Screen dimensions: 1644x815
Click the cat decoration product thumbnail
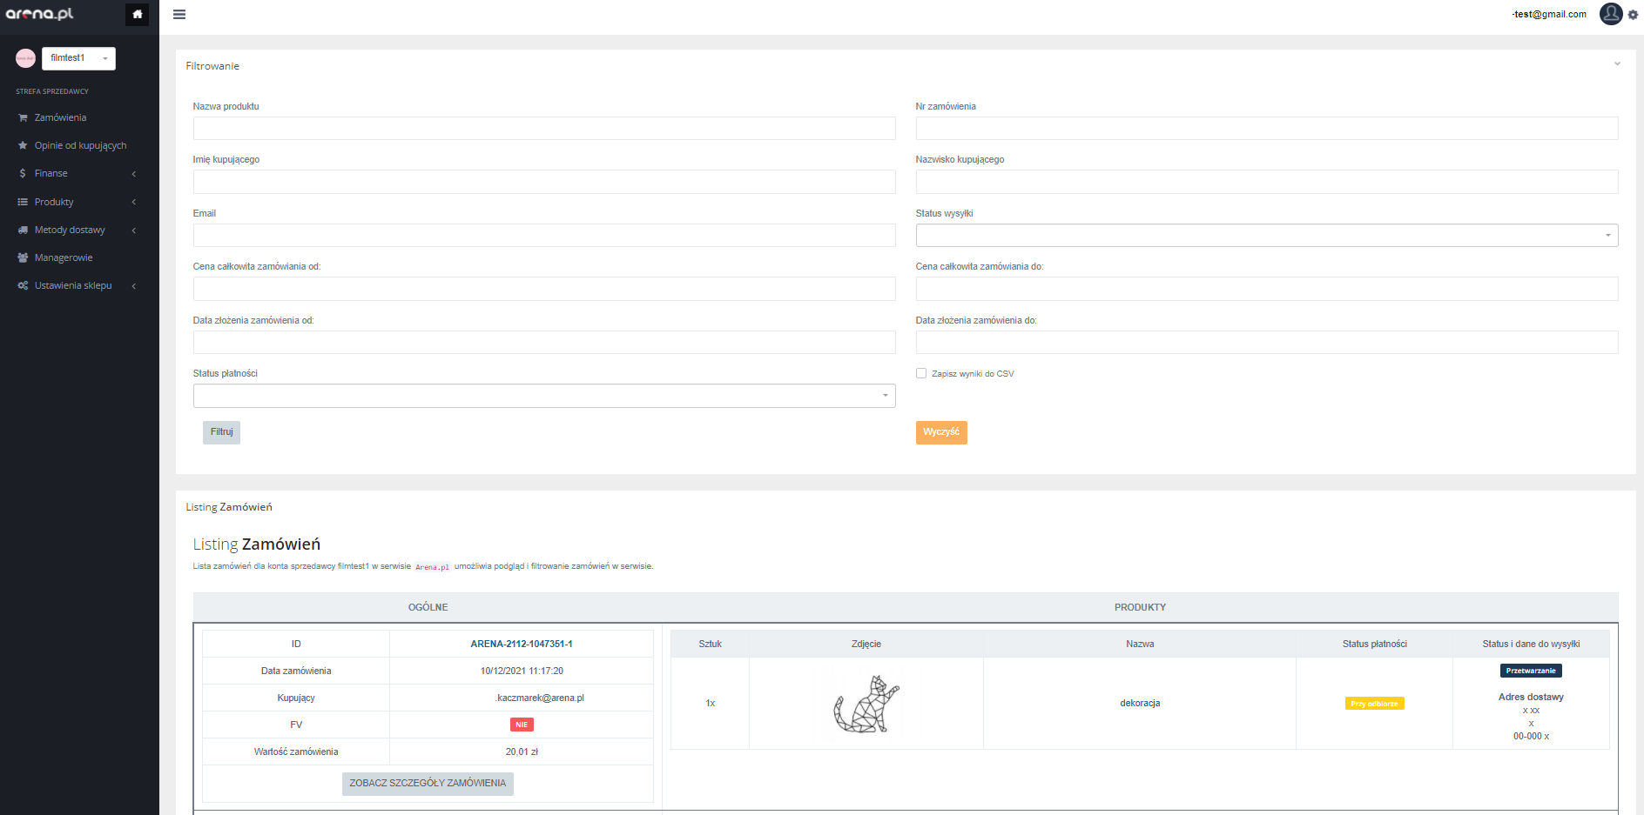[866, 703]
